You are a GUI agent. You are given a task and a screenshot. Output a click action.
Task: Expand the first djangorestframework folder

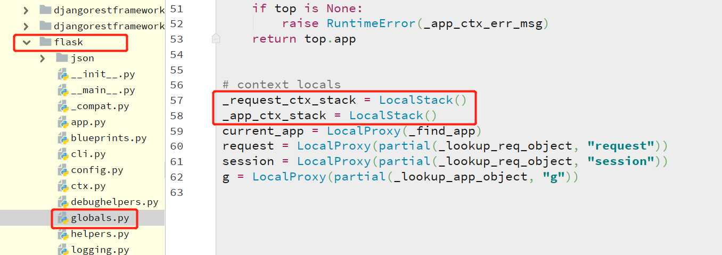pyautogui.click(x=26, y=10)
